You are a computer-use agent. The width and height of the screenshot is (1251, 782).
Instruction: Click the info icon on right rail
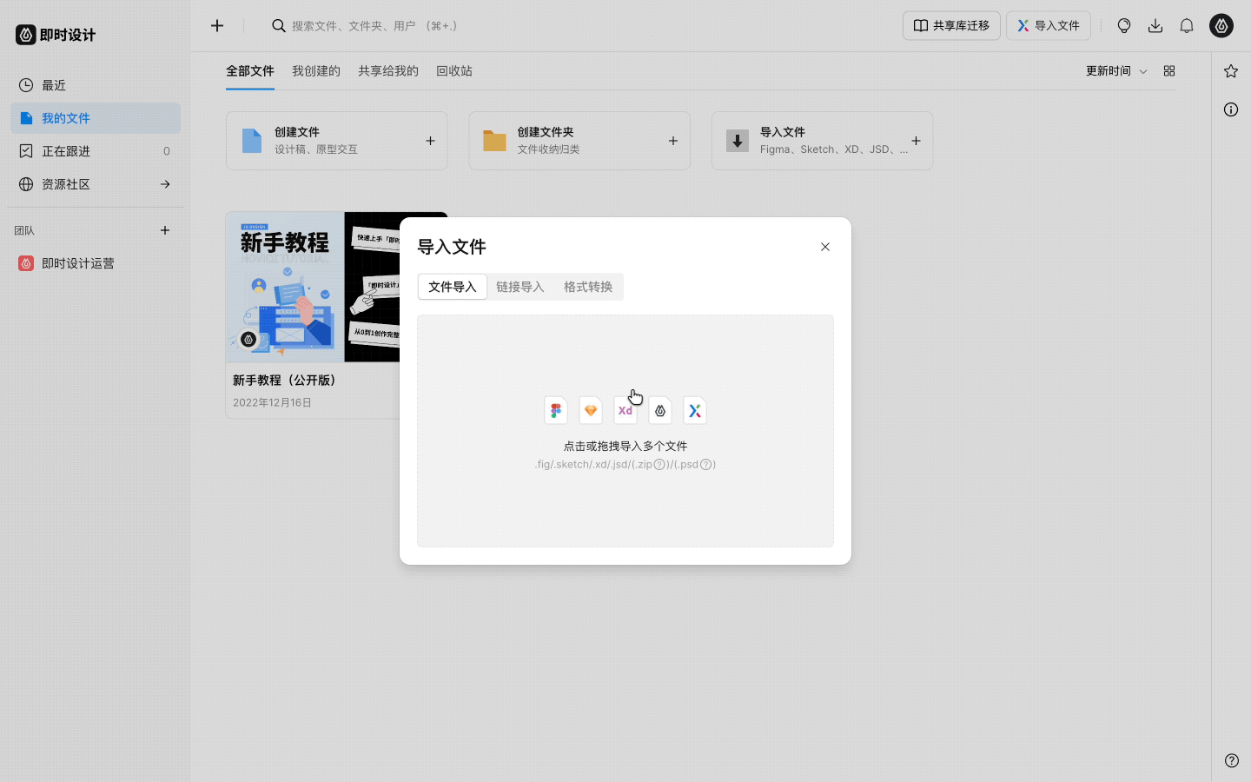coord(1231,109)
